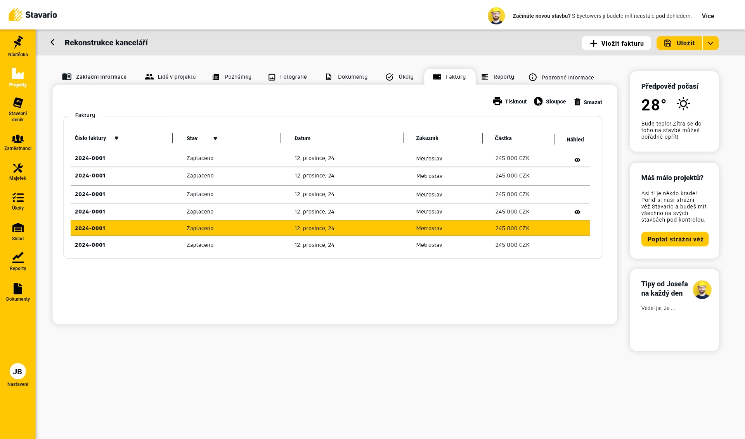Open Stavební deník in the sidebar
Viewport: 745px width, 439px height.
coord(18,109)
